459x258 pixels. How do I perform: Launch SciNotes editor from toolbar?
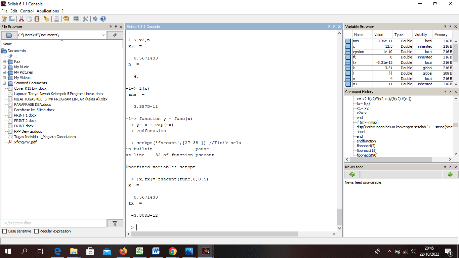tap(4, 19)
